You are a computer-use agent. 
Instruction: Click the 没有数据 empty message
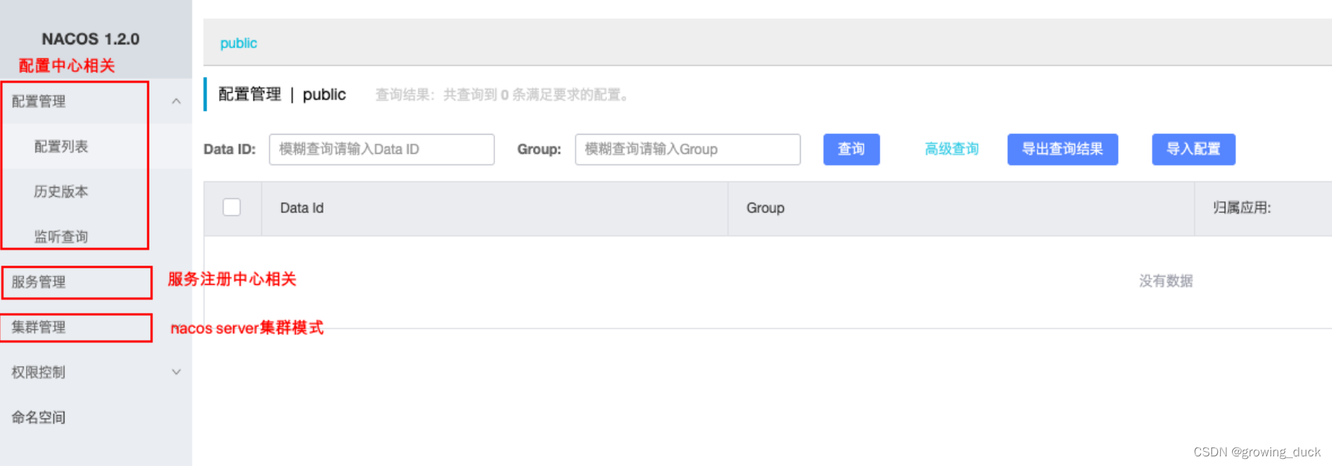coord(1166,281)
